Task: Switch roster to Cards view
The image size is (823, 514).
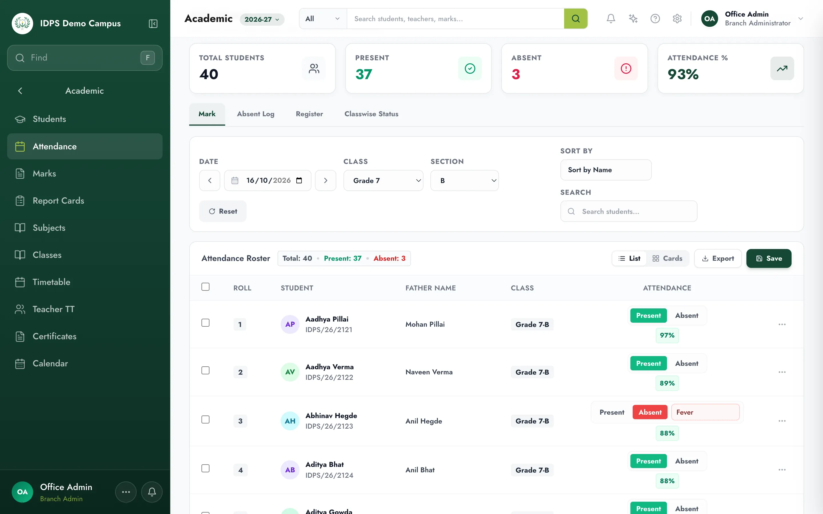Action: tap(667, 258)
